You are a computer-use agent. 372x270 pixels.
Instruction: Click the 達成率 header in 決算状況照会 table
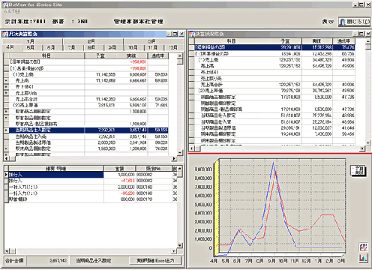pyautogui.click(x=343, y=41)
